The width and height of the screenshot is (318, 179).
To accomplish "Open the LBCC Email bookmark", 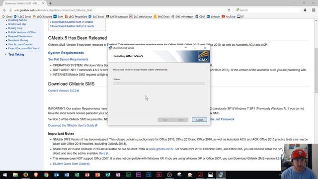I will coord(22,16).
